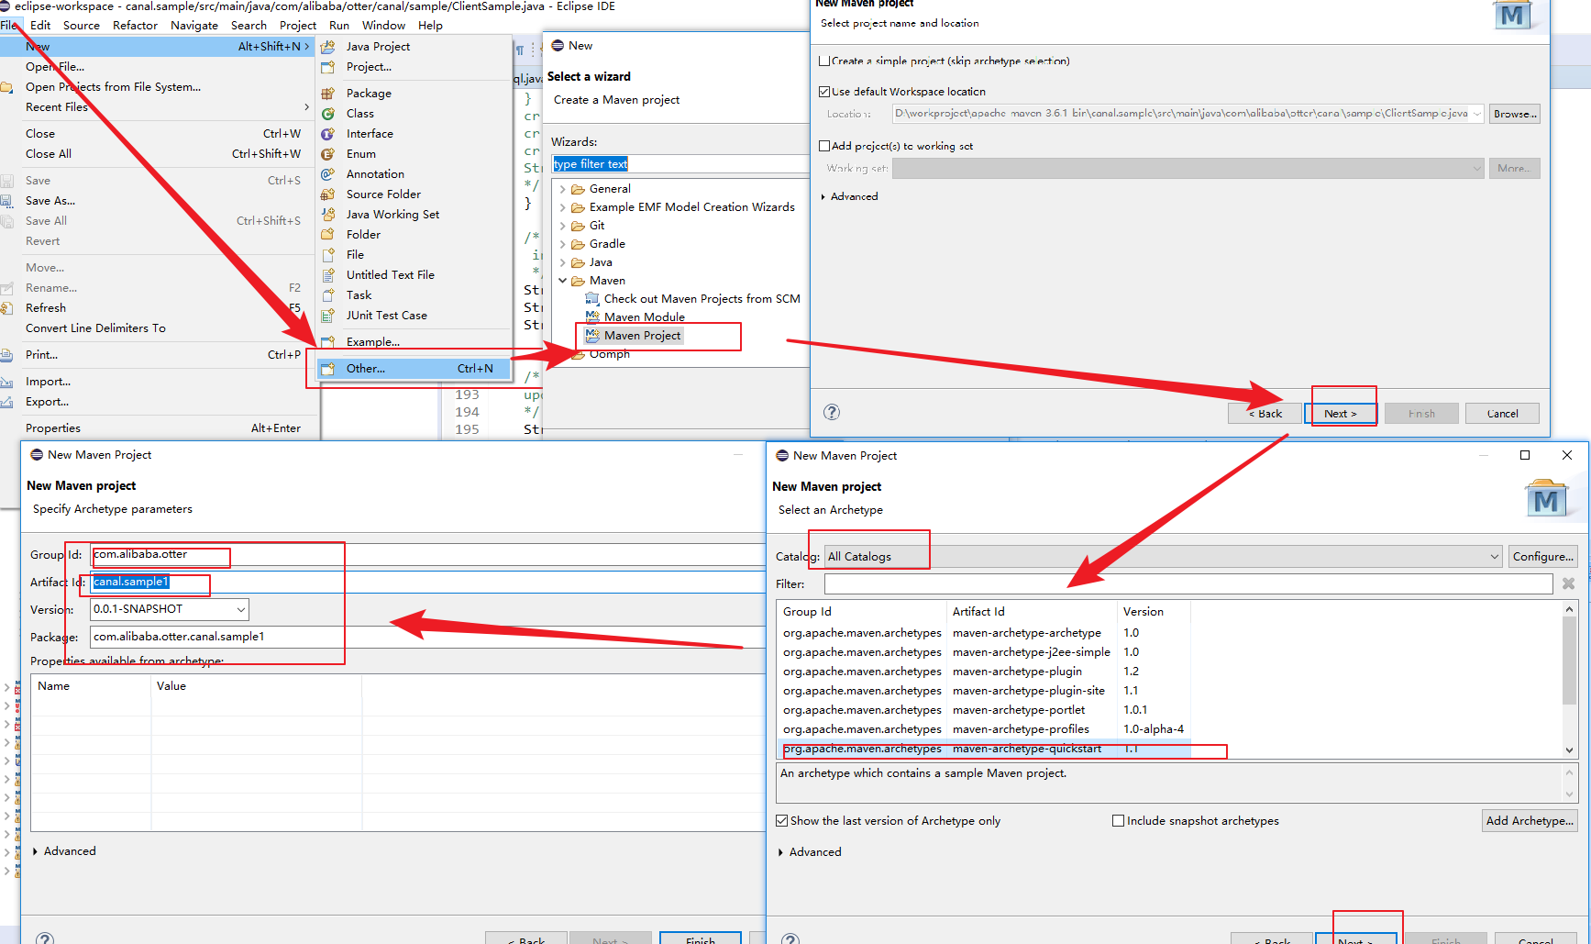Expand the Example EMF Model Creation Wizards node
The image size is (1591, 944).
click(562, 207)
